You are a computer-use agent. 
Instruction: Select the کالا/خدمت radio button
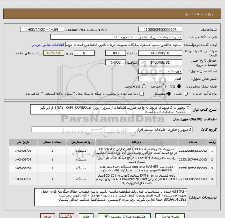click(144, 86)
